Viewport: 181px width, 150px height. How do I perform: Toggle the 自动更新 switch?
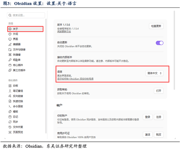[x=160, y=43]
